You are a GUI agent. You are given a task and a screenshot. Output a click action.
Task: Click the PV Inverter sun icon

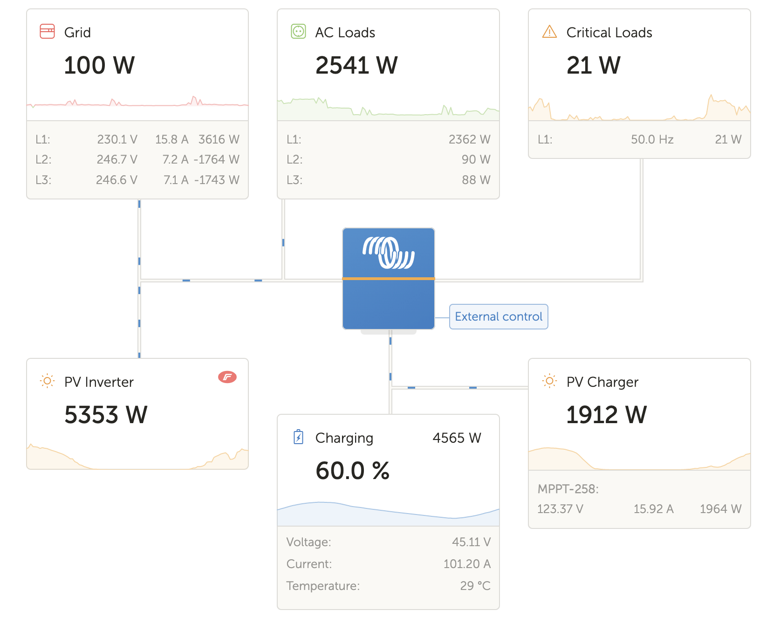47,381
